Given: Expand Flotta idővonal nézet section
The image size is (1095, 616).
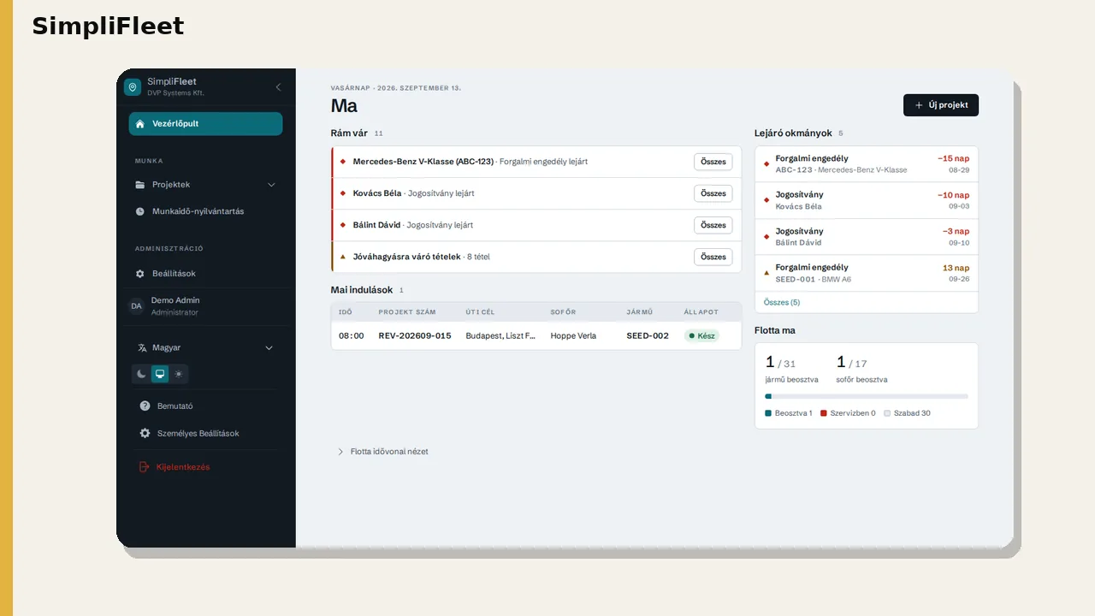Looking at the screenshot, I should (x=383, y=452).
